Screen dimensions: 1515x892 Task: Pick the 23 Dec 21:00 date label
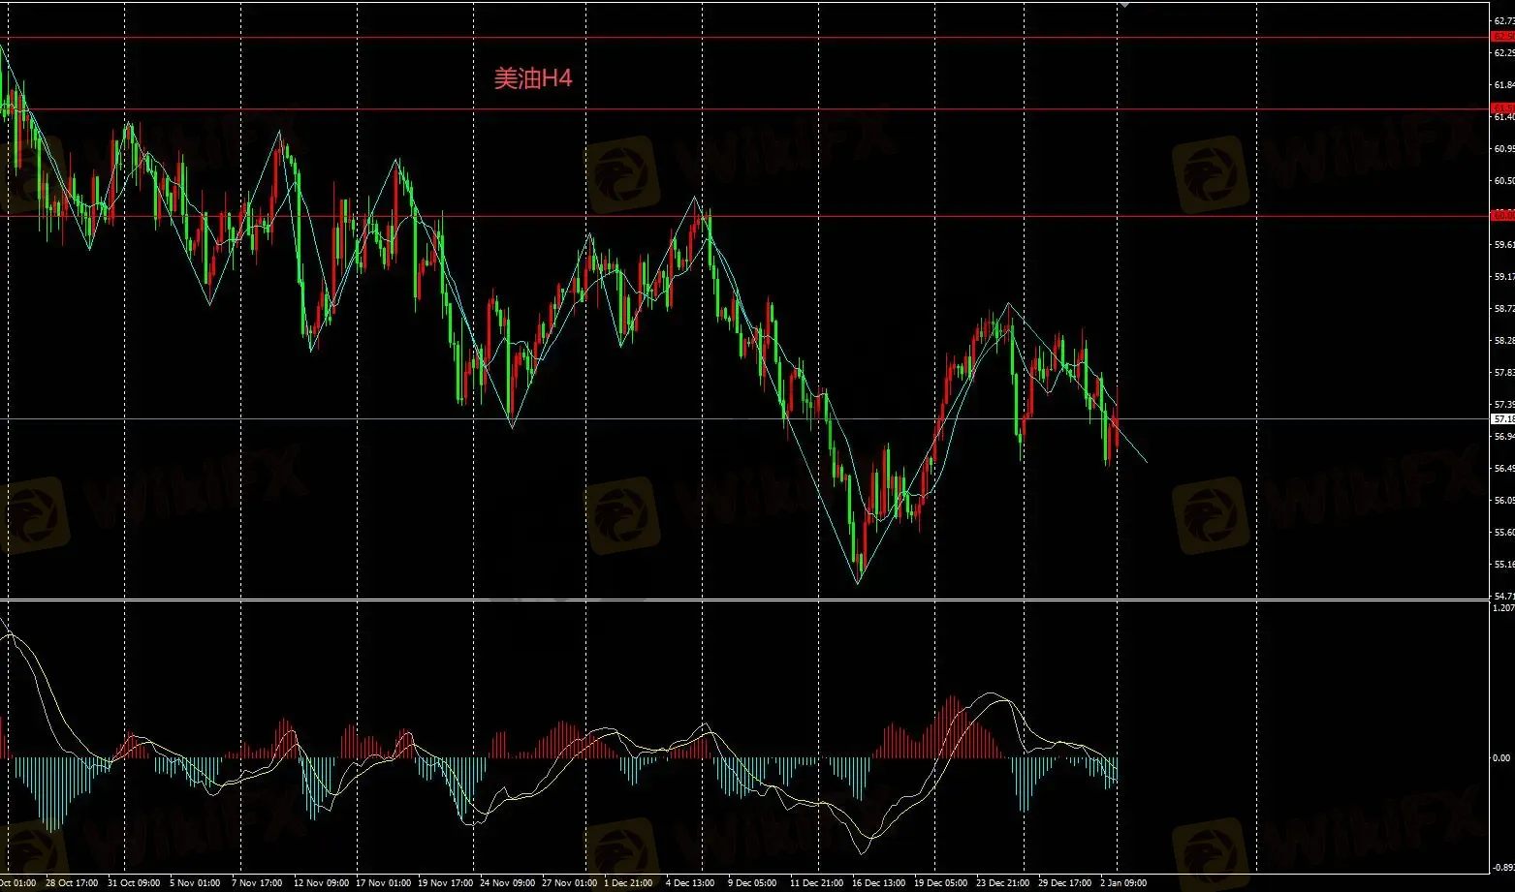click(1002, 883)
